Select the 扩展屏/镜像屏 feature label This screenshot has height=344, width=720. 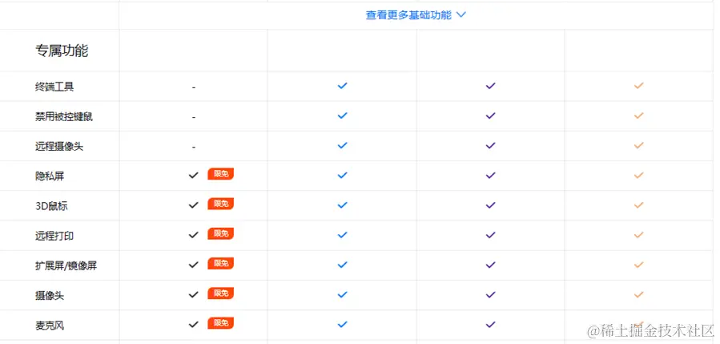click(66, 266)
